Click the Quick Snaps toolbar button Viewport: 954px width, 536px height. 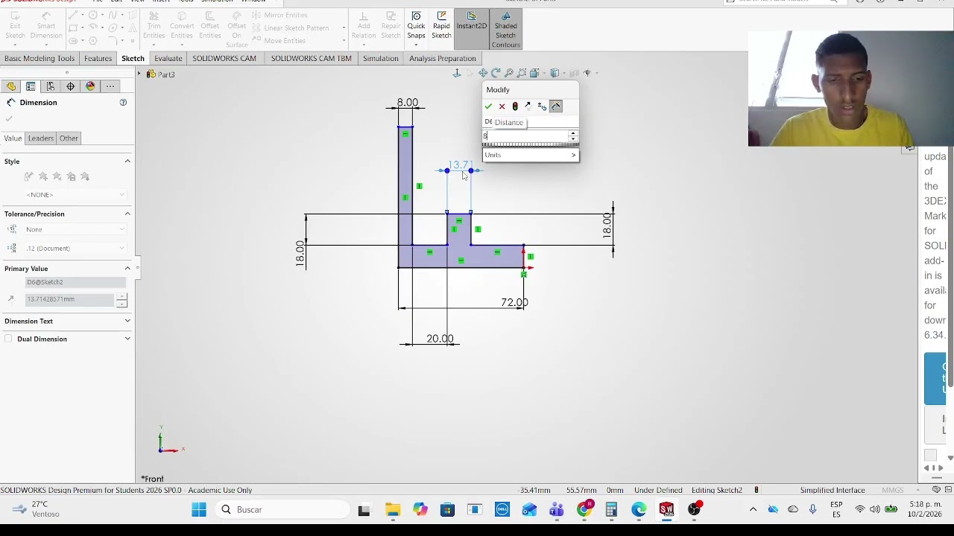click(x=416, y=26)
